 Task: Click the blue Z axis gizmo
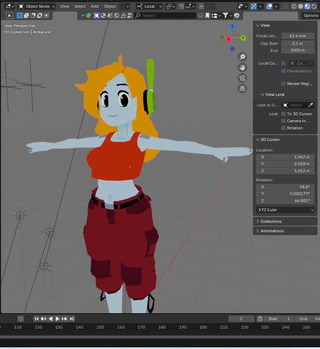click(x=232, y=26)
